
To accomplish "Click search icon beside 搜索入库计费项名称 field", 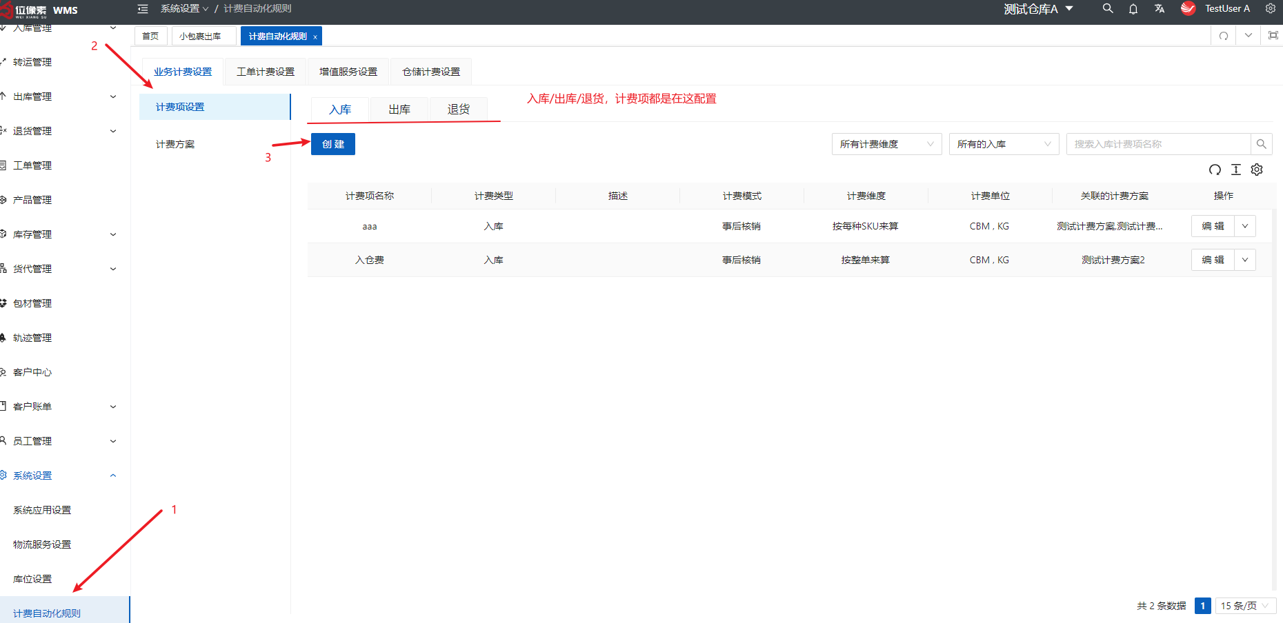I will 1261,144.
